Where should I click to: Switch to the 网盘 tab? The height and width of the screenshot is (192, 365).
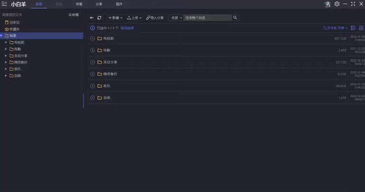pos(39,4)
